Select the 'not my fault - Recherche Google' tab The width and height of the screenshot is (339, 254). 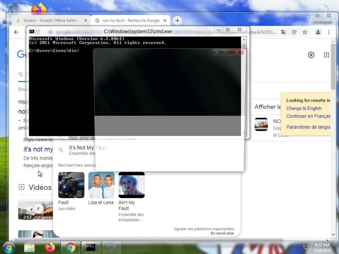[x=130, y=21]
